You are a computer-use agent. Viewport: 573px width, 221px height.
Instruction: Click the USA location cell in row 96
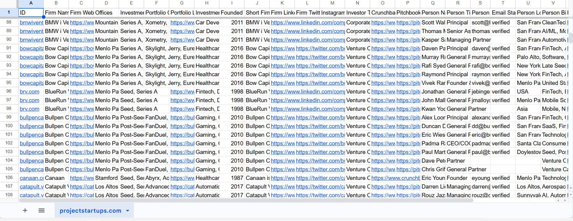coord(528,91)
